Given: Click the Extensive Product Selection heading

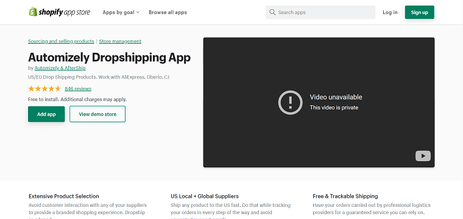Looking at the screenshot, I should point(64,196).
